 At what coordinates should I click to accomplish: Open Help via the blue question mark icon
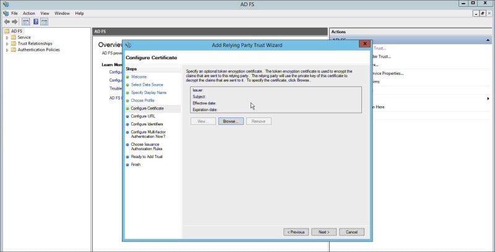click(x=36, y=22)
